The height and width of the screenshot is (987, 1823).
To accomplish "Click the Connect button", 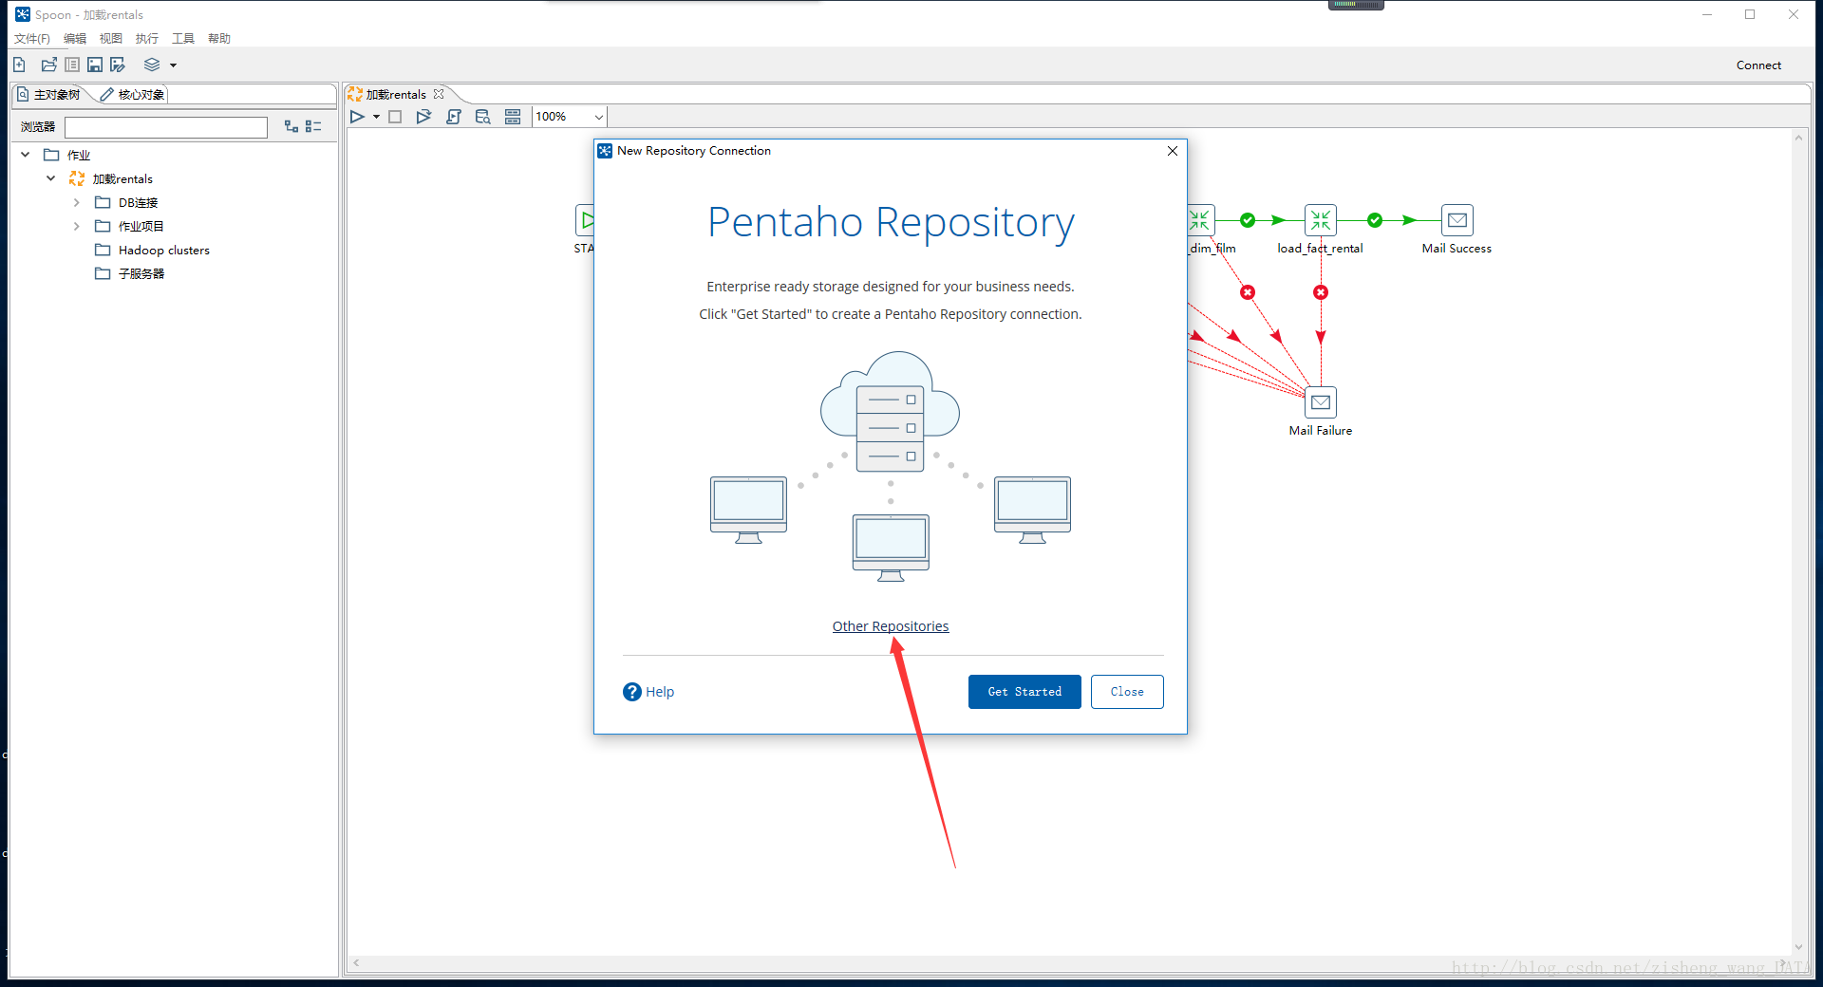I will pyautogui.click(x=1758, y=65).
